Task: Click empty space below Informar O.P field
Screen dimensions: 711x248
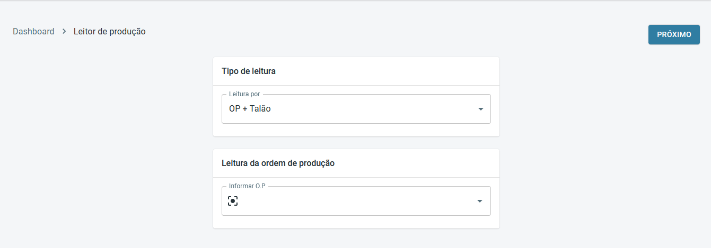Action: point(355,222)
